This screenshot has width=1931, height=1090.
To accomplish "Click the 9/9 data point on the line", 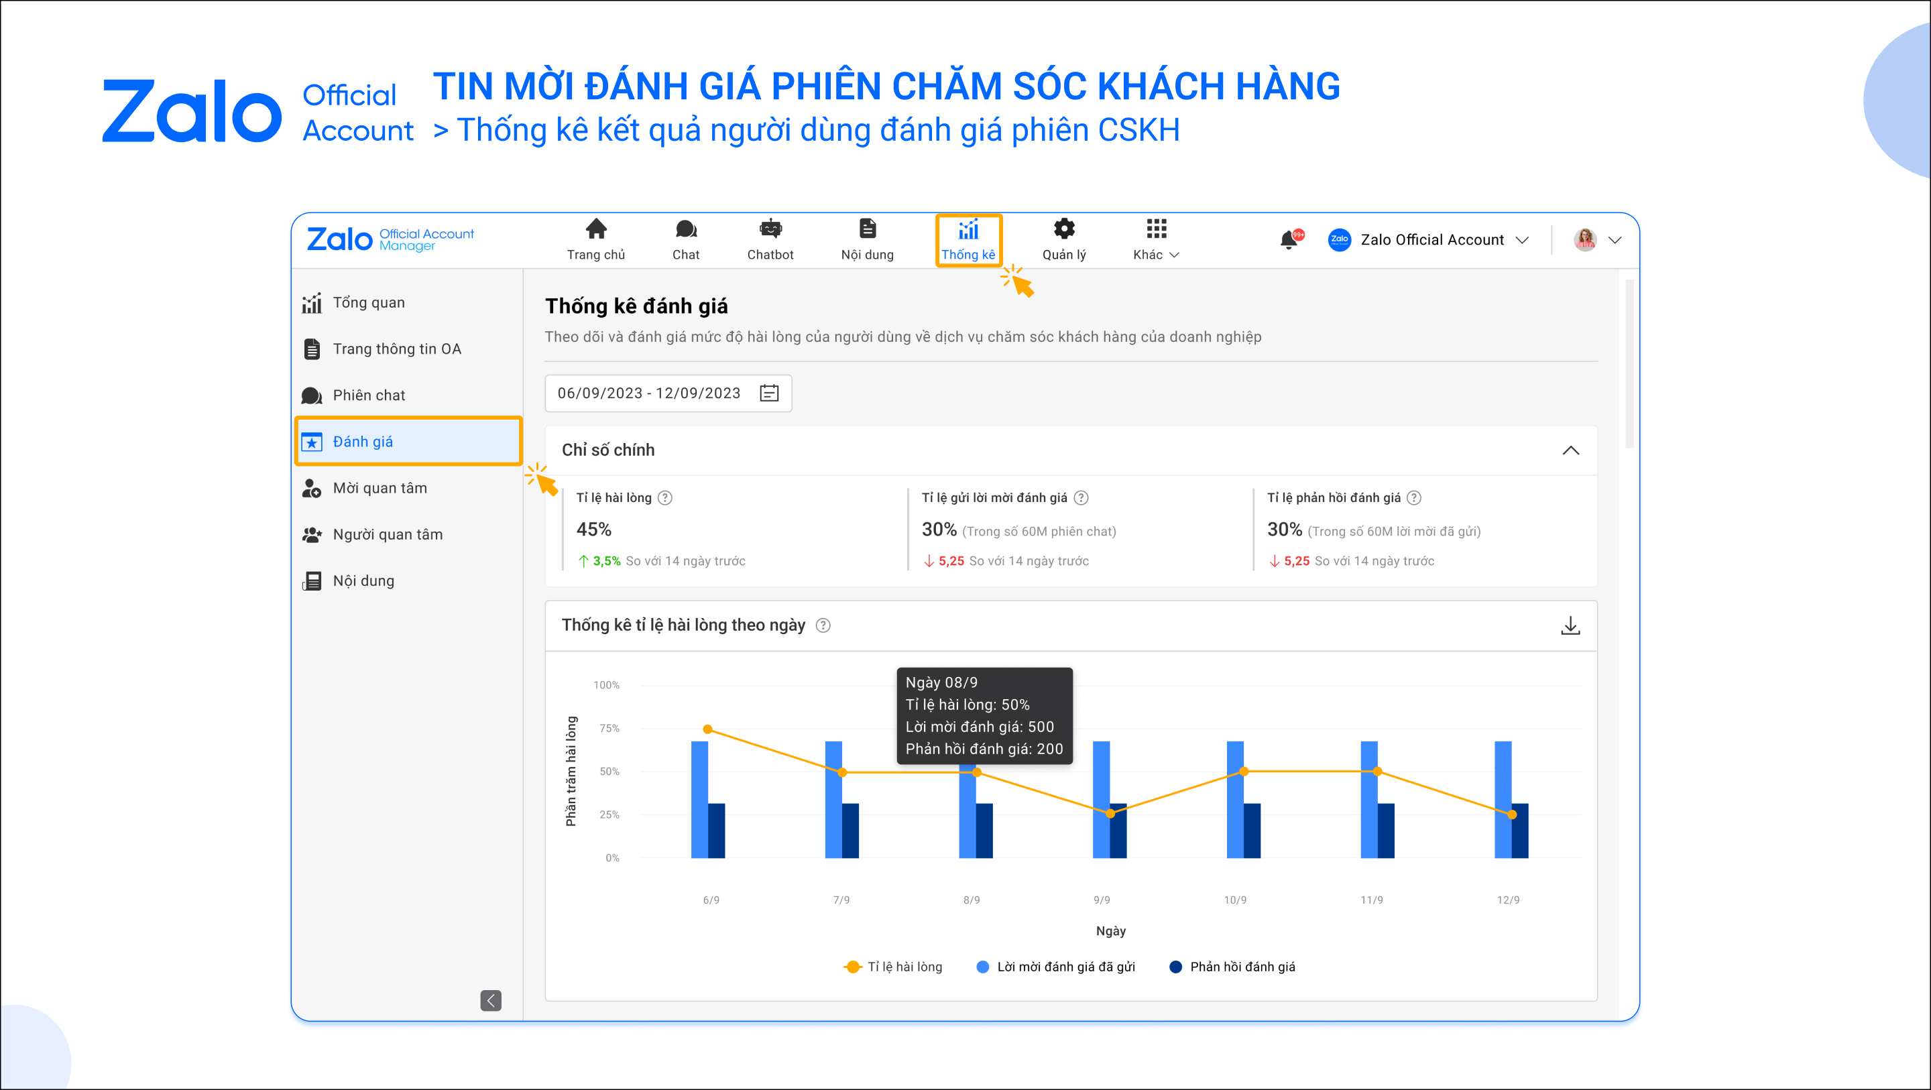I will click(1110, 814).
